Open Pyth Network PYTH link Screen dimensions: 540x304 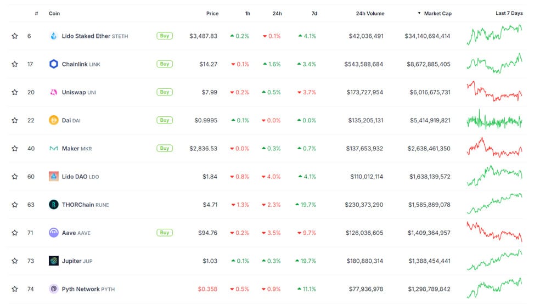click(x=88, y=289)
